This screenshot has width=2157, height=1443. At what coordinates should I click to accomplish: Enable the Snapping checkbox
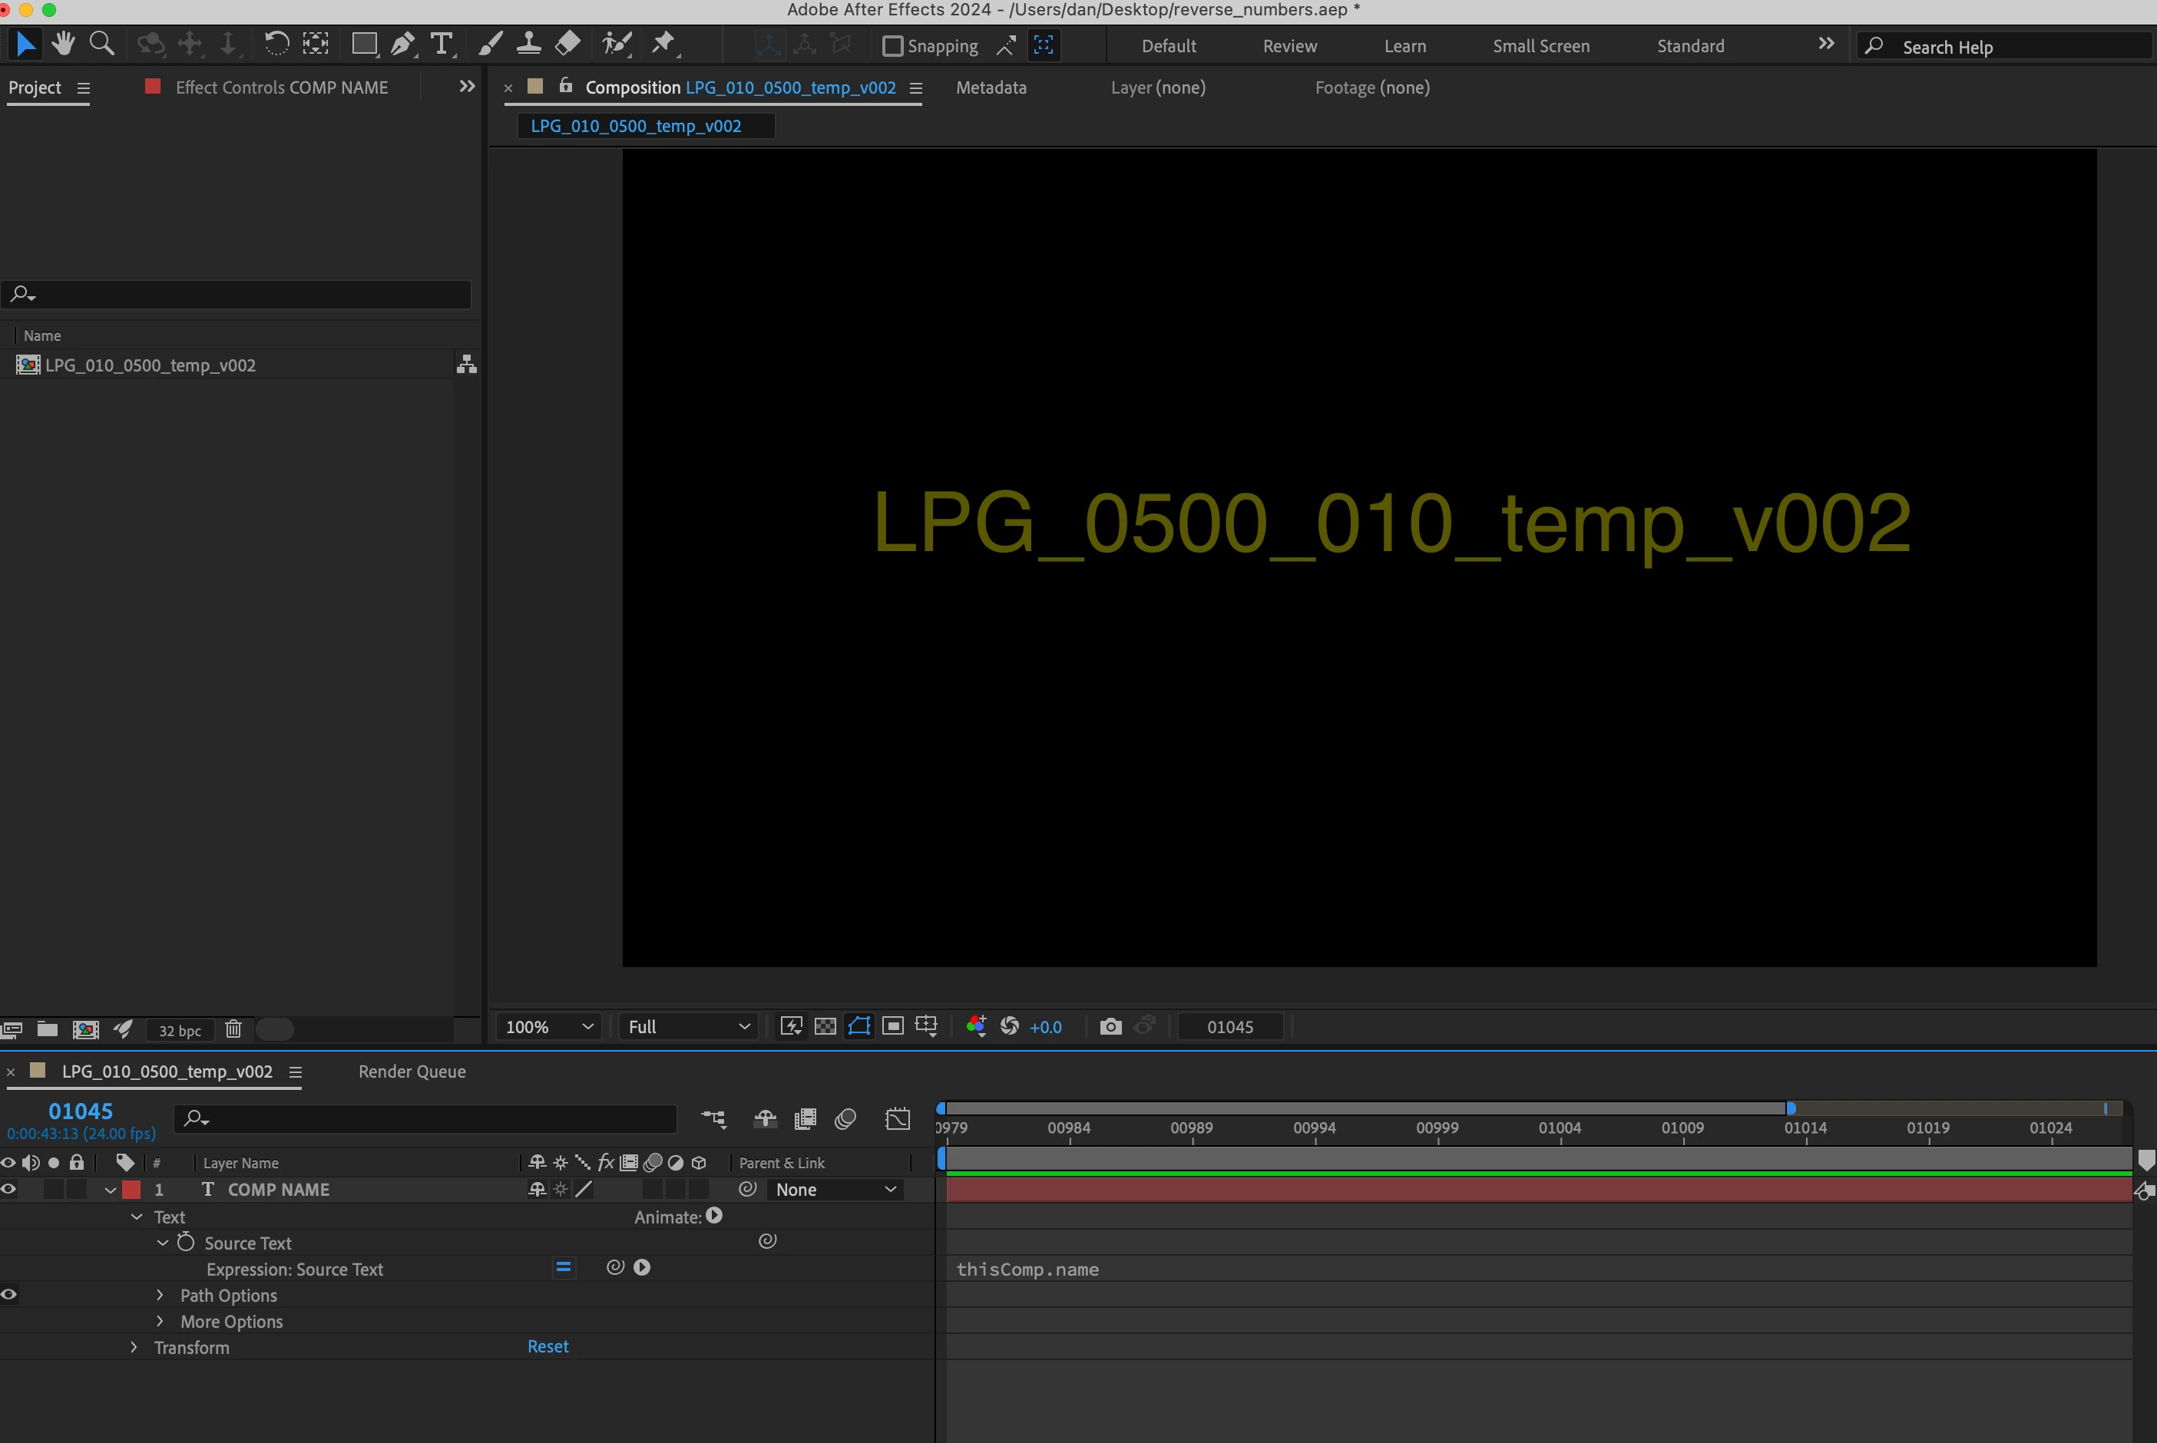tap(892, 45)
